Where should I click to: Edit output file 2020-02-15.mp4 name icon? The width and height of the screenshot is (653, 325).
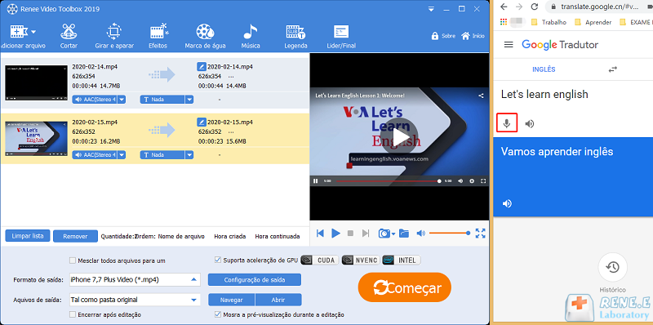click(x=202, y=122)
